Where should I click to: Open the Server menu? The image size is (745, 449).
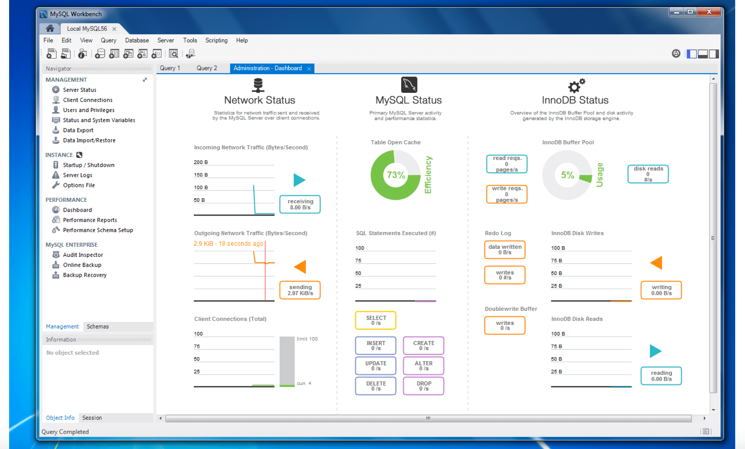[x=165, y=40]
